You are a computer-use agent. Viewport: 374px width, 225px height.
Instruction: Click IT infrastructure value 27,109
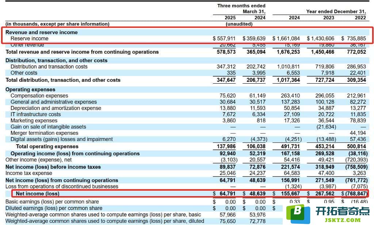point(292,114)
